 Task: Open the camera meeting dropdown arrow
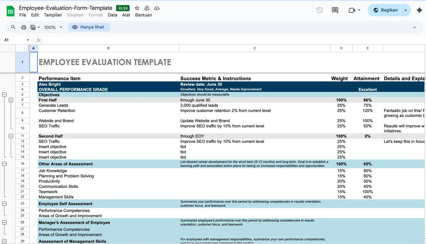click(359, 10)
